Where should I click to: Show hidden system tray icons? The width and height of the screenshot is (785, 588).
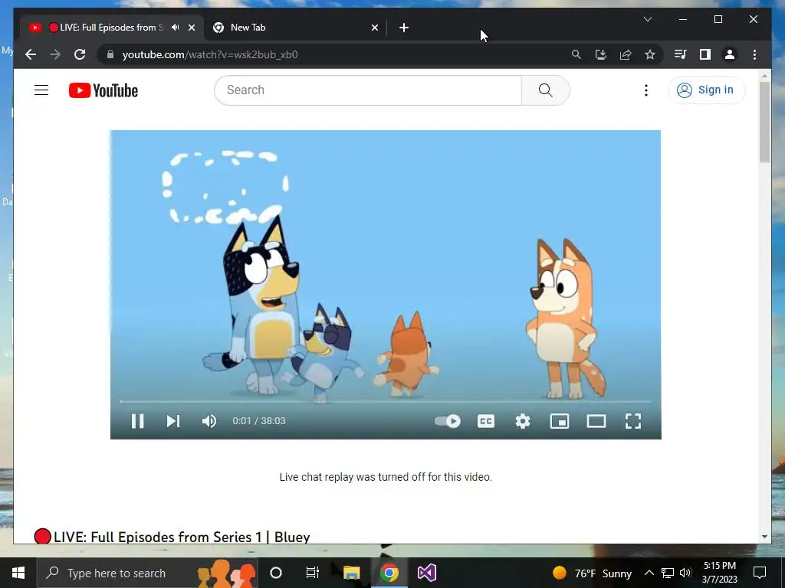(x=649, y=573)
